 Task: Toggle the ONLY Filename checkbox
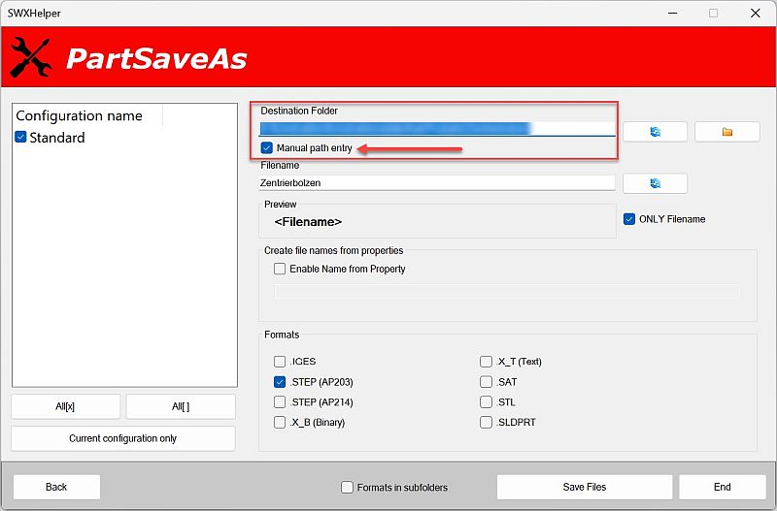point(629,219)
